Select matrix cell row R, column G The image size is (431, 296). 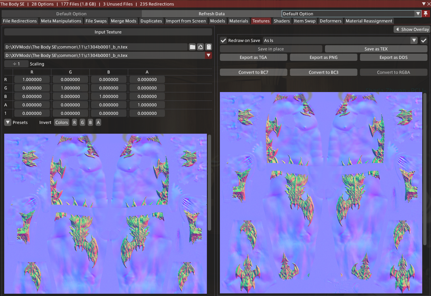point(70,79)
